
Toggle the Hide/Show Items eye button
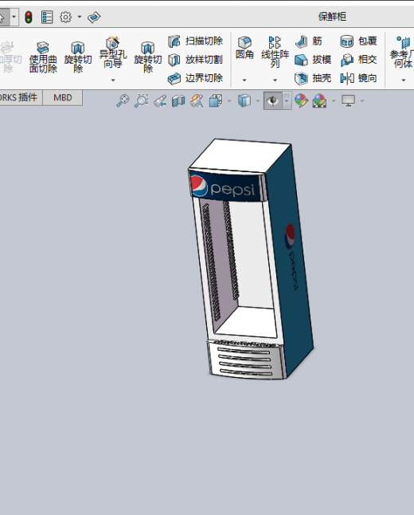pyautogui.click(x=272, y=100)
